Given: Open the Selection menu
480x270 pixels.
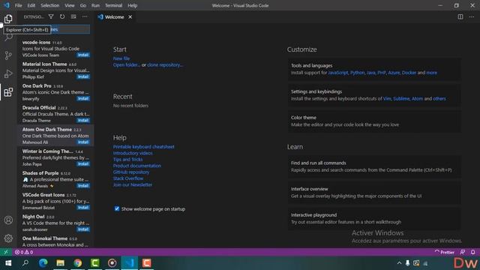Looking at the screenshot, I should tap(50, 5).
